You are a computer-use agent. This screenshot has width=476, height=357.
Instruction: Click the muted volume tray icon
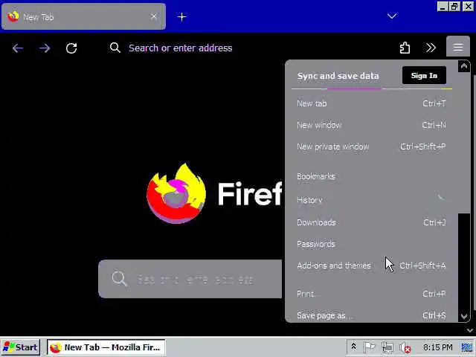click(x=405, y=347)
